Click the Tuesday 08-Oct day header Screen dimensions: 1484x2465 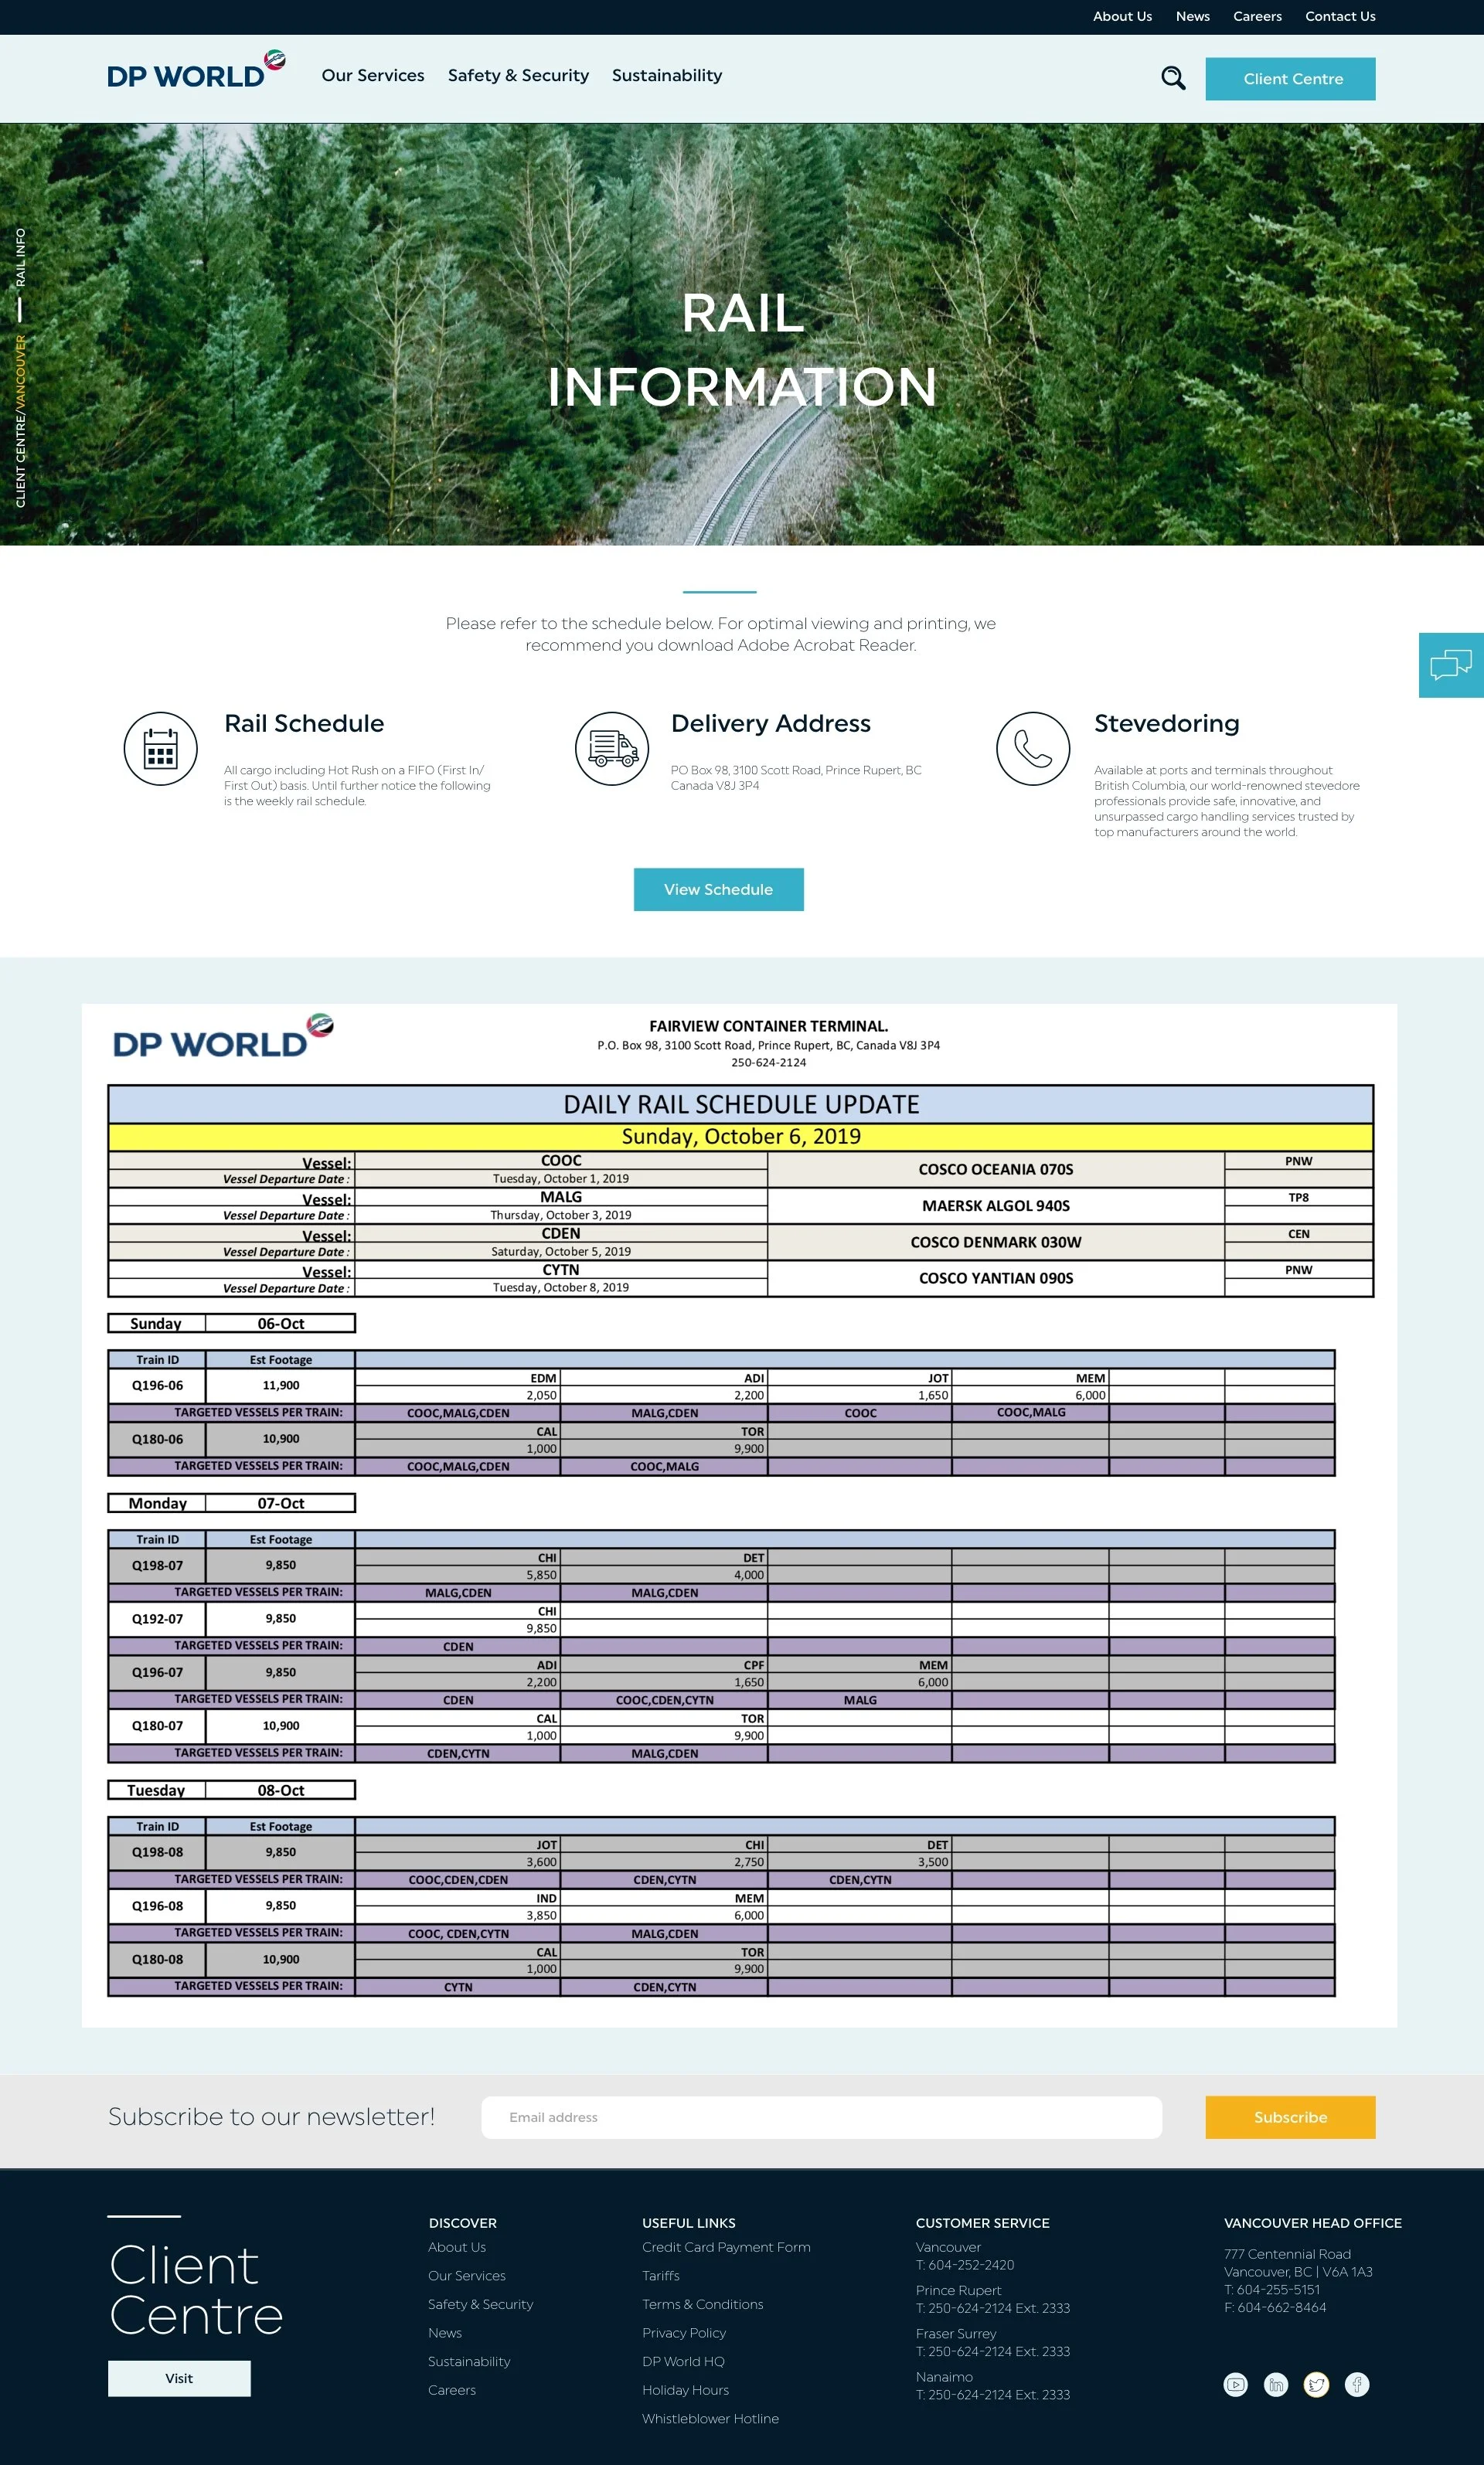pyautogui.click(x=231, y=1790)
